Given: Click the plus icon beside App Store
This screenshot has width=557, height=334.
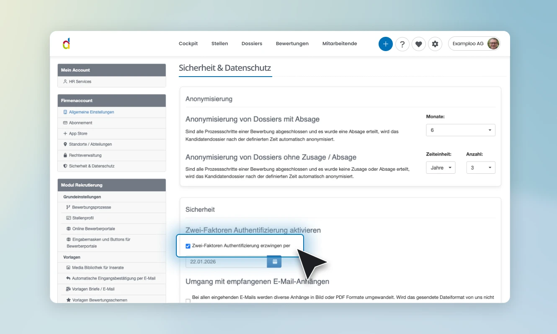Looking at the screenshot, I should [x=65, y=134].
